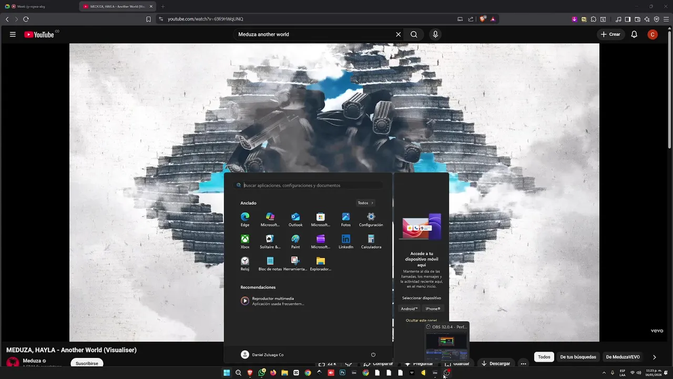673x379 pixels.
Task: Open Reproductor multimedia recommendation
Action: click(x=273, y=301)
